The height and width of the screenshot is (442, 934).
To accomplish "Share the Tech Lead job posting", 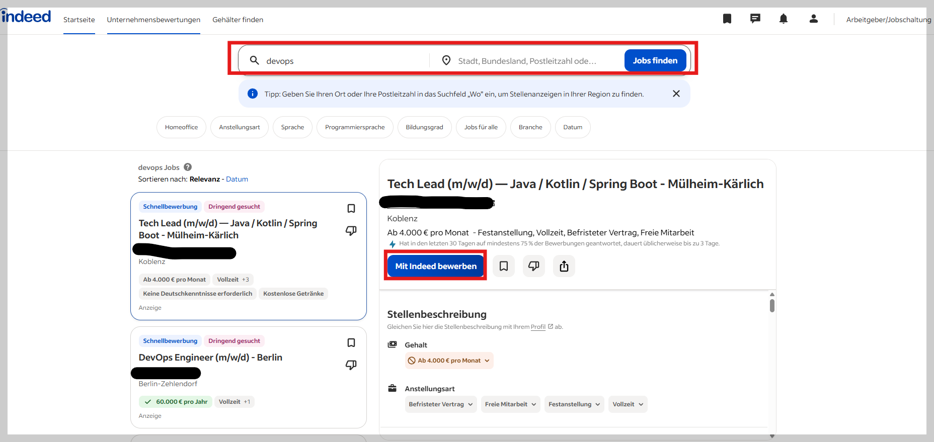I will click(x=564, y=266).
